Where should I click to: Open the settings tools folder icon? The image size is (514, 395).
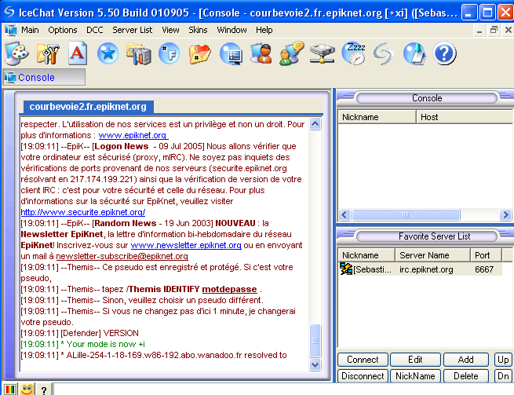(x=48, y=53)
